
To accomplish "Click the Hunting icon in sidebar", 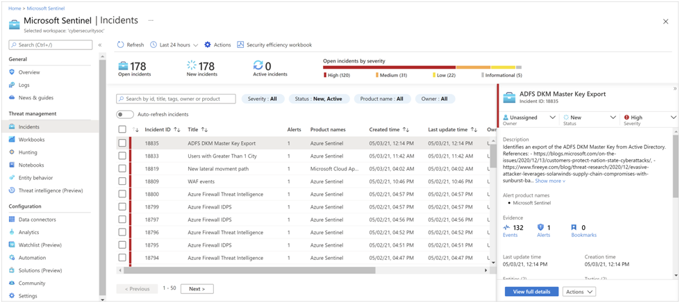I will (12, 152).
